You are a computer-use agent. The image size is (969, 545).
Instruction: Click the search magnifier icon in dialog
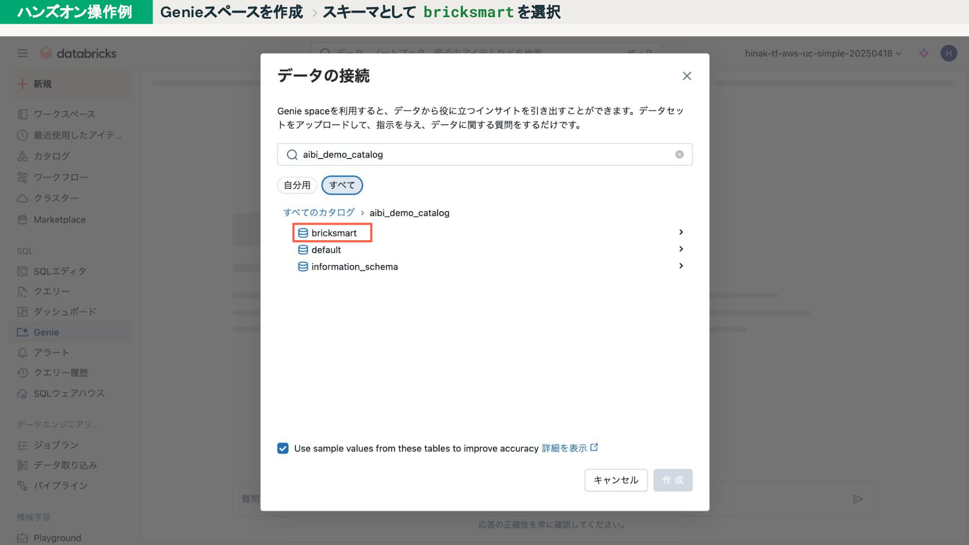pyautogui.click(x=292, y=154)
